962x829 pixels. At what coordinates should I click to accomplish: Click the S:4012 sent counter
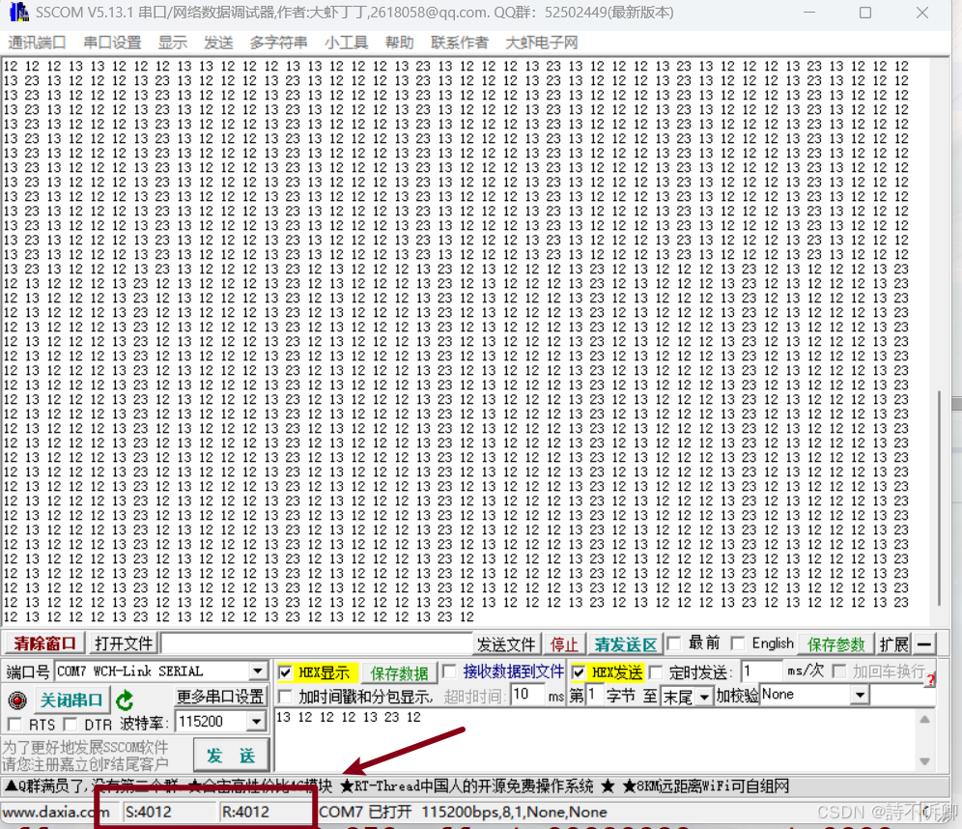149,812
